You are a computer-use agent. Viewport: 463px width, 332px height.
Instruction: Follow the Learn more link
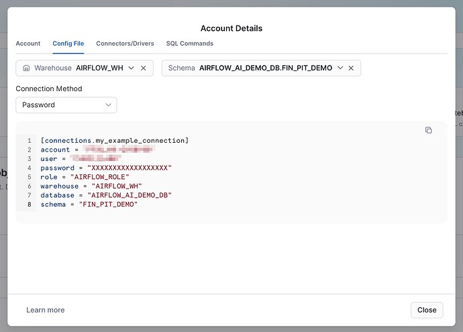(x=45, y=310)
